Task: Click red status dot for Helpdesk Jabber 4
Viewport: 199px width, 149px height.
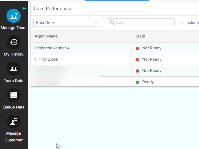Action: (x=137, y=48)
